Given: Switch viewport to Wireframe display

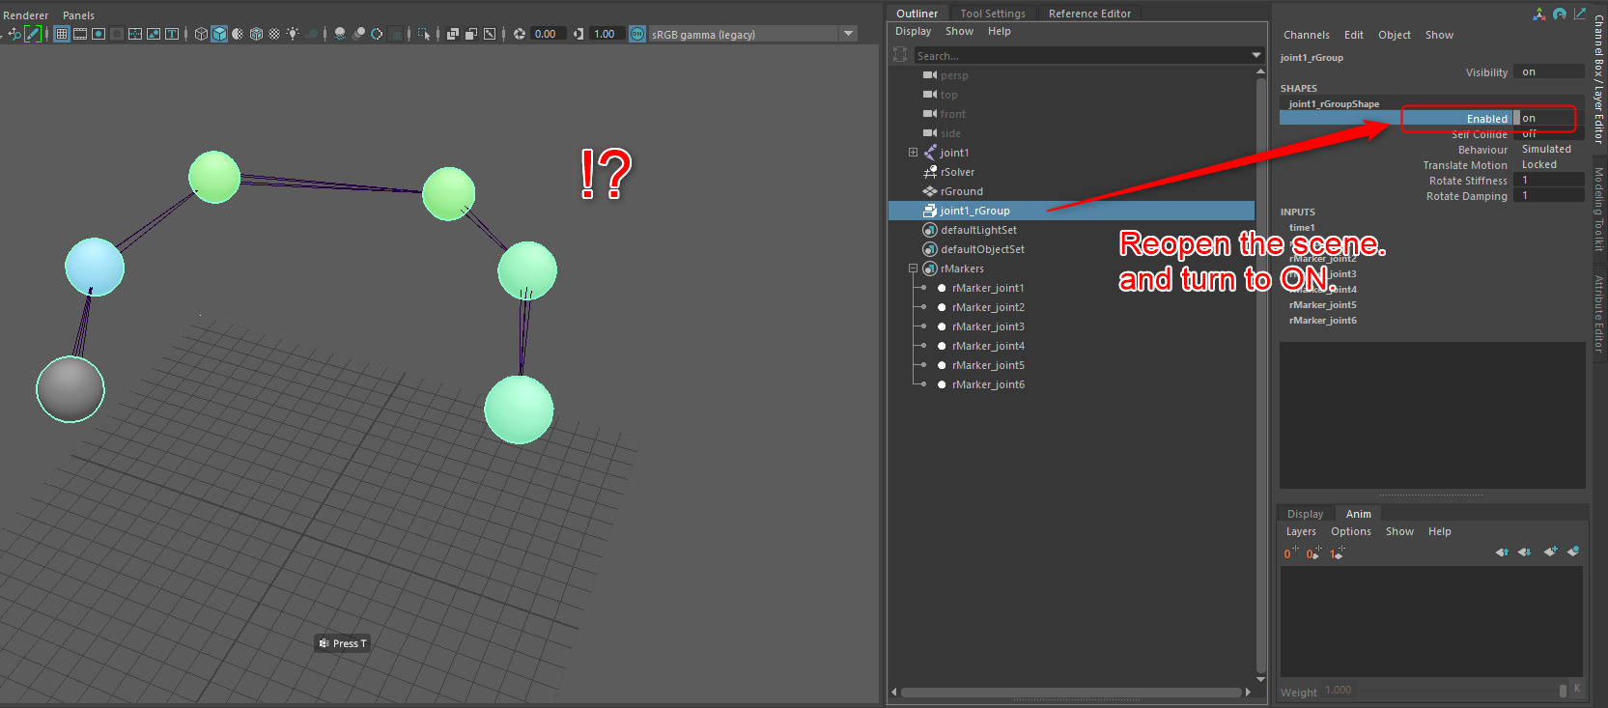Looking at the screenshot, I should click(x=201, y=34).
